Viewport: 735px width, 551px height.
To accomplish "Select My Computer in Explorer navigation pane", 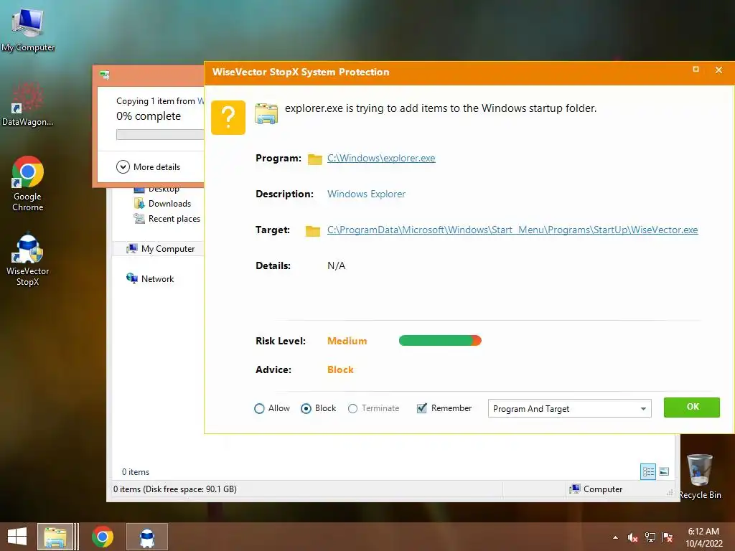I will click(160, 249).
